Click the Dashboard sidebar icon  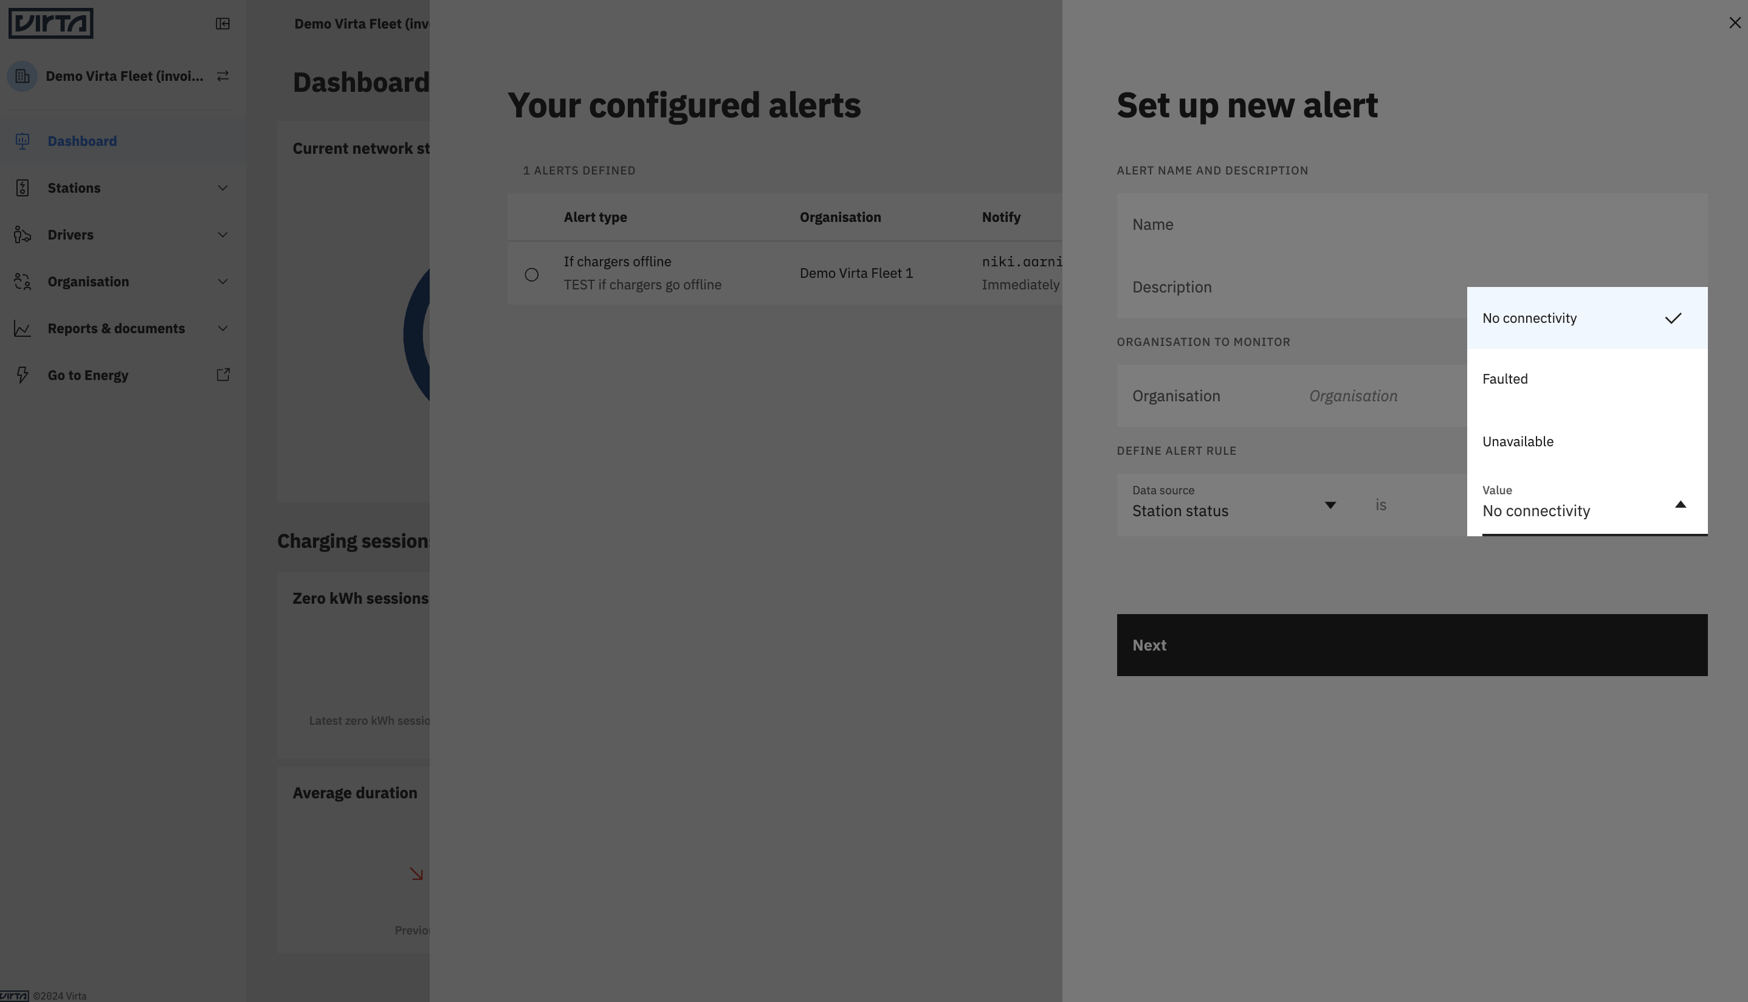coord(22,141)
